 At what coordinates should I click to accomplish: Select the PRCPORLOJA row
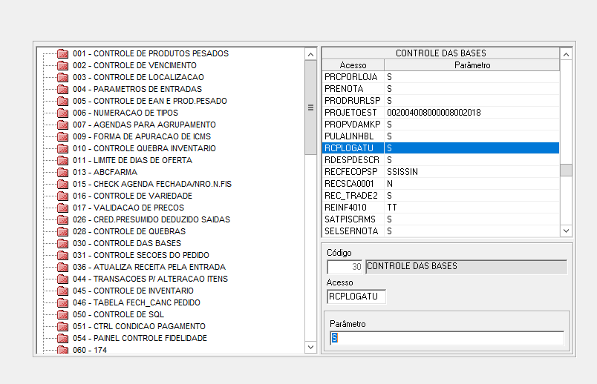(x=441, y=77)
